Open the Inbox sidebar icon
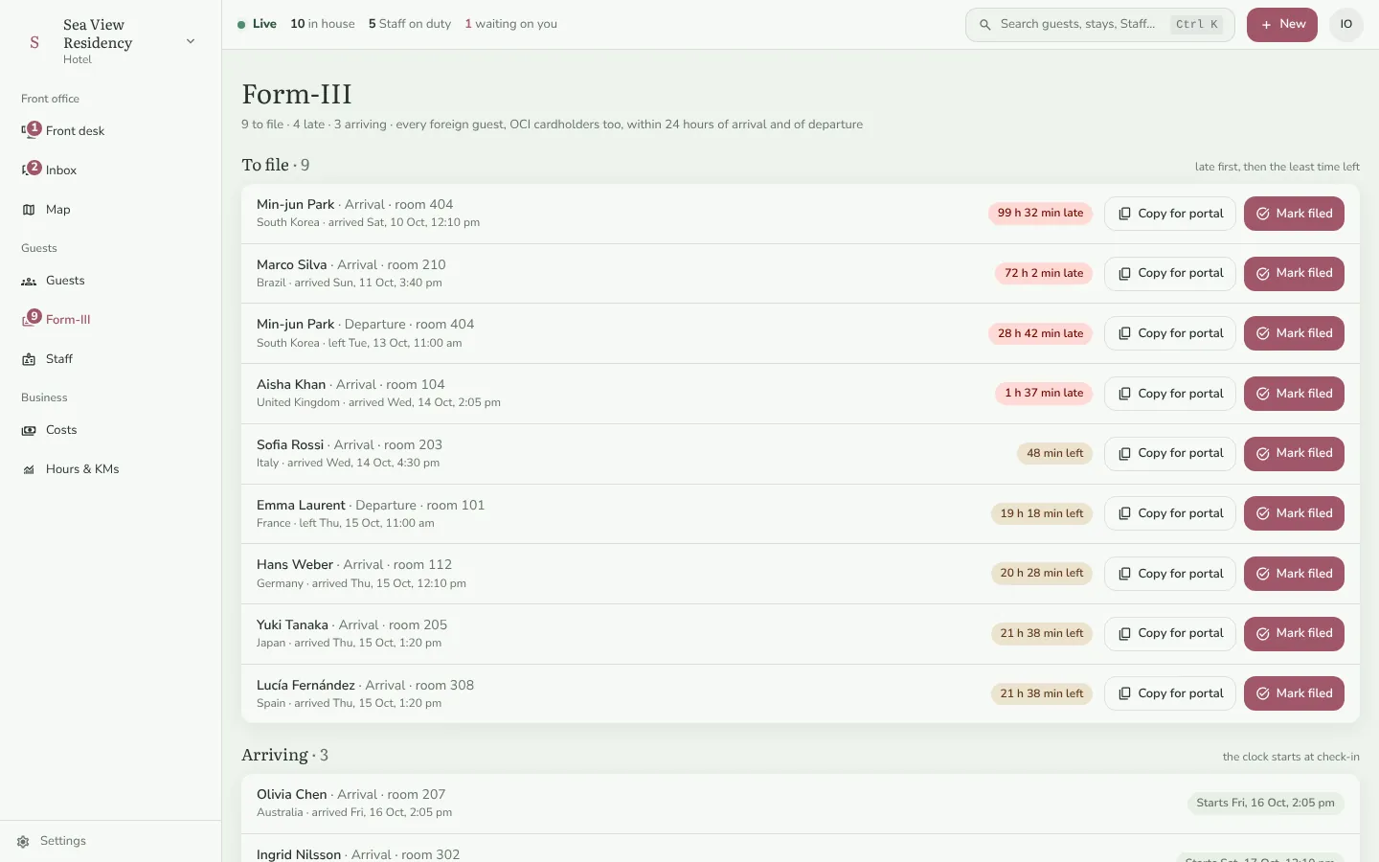Image resolution: width=1379 pixels, height=862 pixels. (x=29, y=170)
